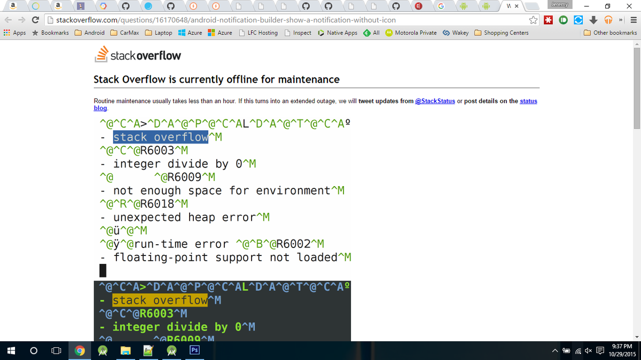
Task: Open the Native Apps bookmark
Action: (337, 33)
